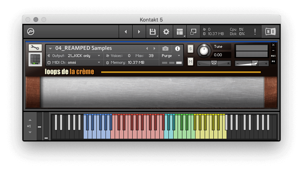Open instrument edit mode with the wrench
The image size is (303, 171).
35,47
